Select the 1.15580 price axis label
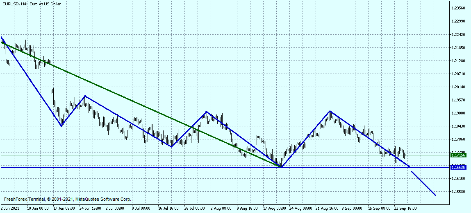Viewport: 471px width, 213px height. 458,192
